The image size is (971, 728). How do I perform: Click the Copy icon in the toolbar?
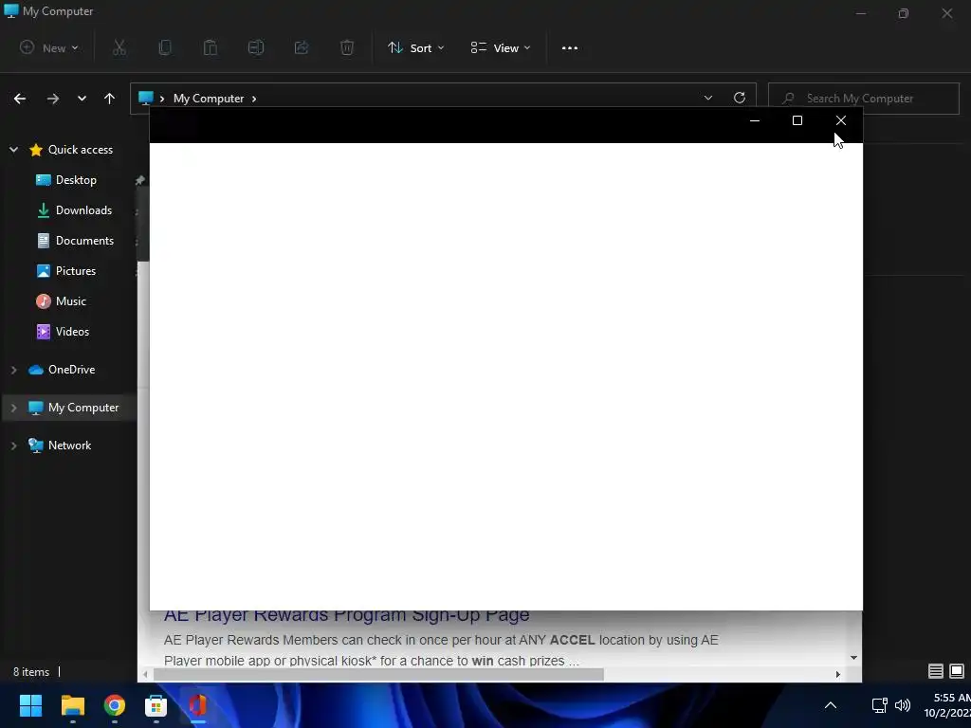tap(165, 47)
